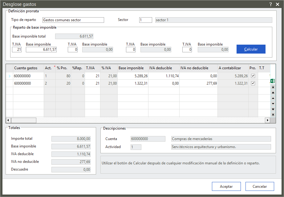Uncheck Pro. checkbox for activity 1 row

(253, 76)
